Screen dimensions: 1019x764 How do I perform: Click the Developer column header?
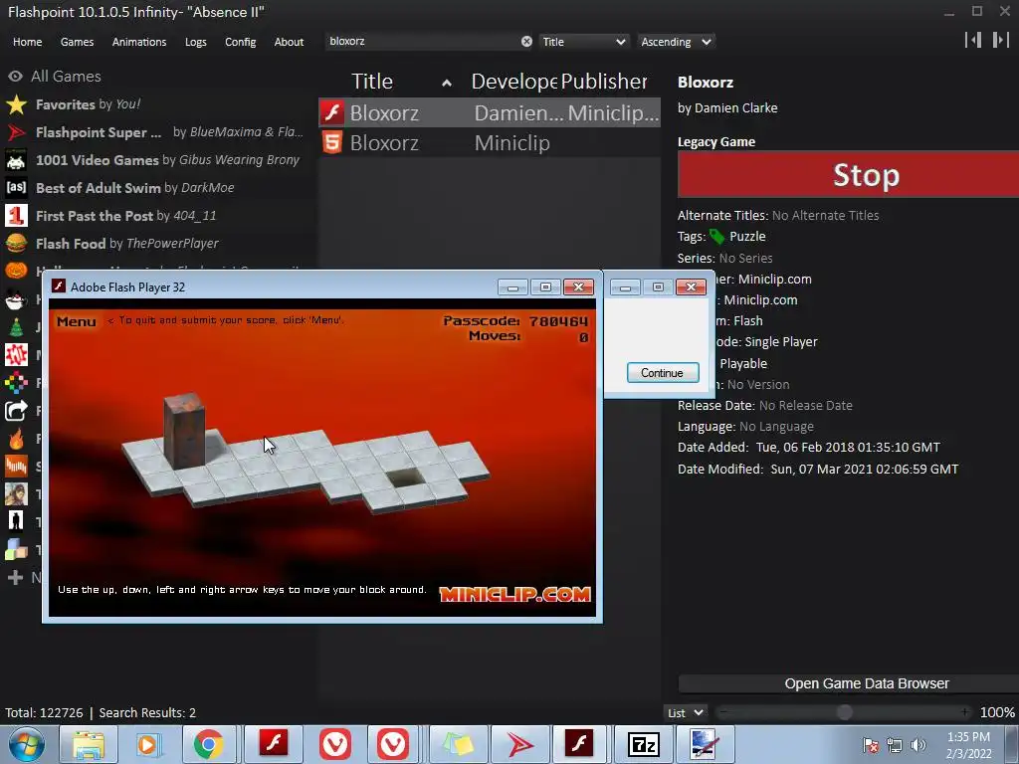(513, 82)
